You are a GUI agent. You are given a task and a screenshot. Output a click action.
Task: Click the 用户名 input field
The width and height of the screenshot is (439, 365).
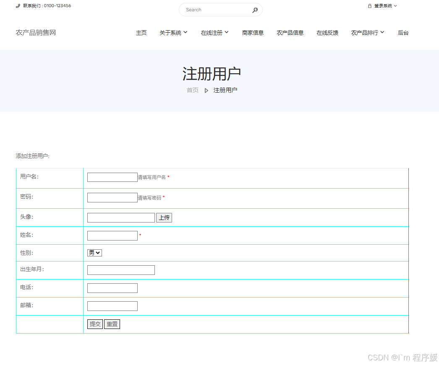coord(112,177)
